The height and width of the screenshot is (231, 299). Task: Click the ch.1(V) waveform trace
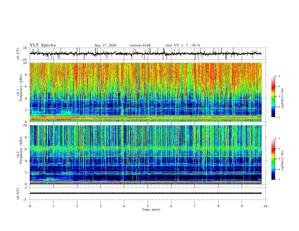coord(145,53)
